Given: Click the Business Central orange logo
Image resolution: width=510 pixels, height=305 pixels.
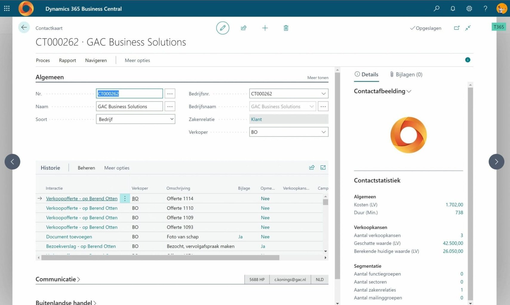Looking at the screenshot, I should pos(26,8).
